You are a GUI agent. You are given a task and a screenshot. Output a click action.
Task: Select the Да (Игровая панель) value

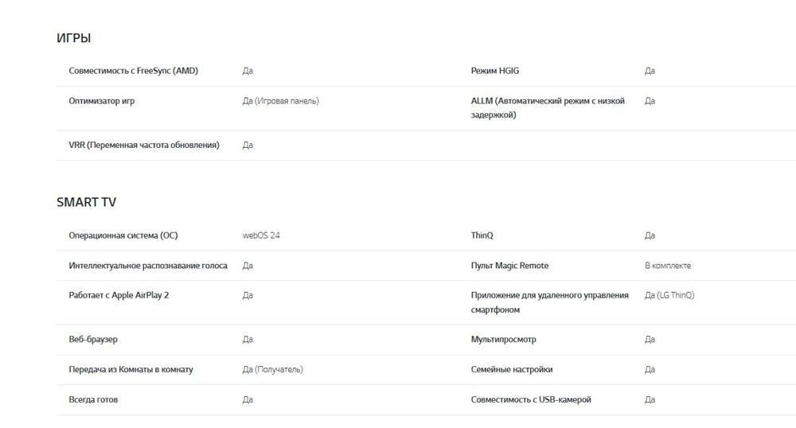point(280,101)
